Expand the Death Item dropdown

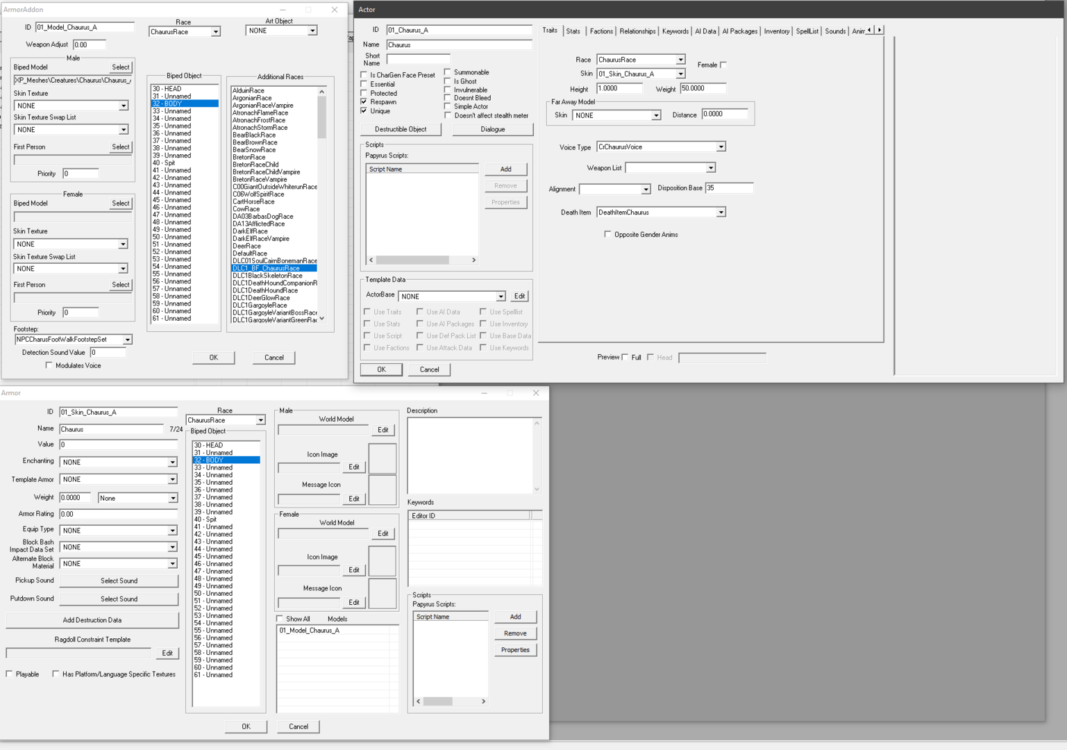(721, 212)
